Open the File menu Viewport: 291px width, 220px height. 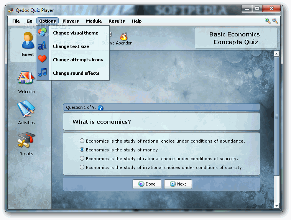click(16, 21)
